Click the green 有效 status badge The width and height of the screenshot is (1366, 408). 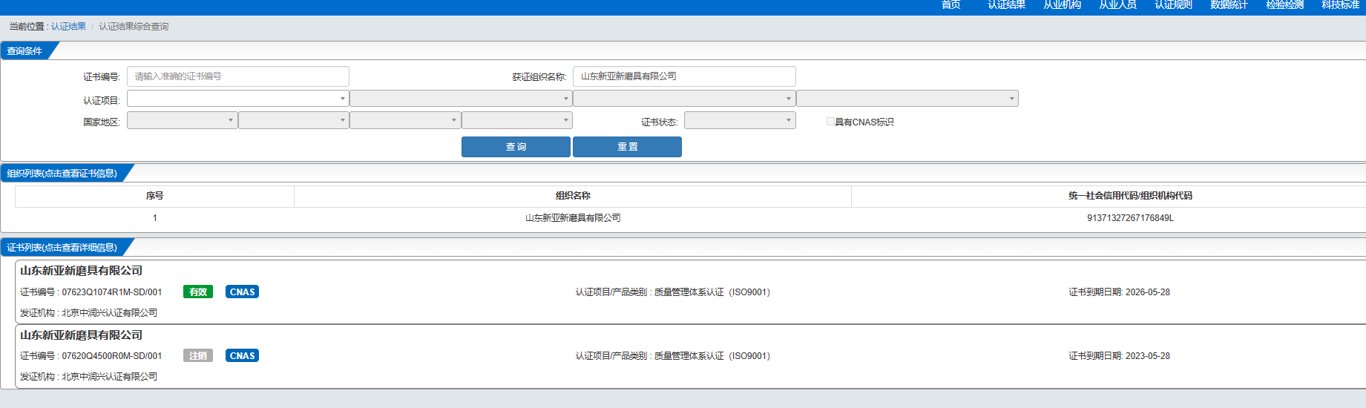198,292
